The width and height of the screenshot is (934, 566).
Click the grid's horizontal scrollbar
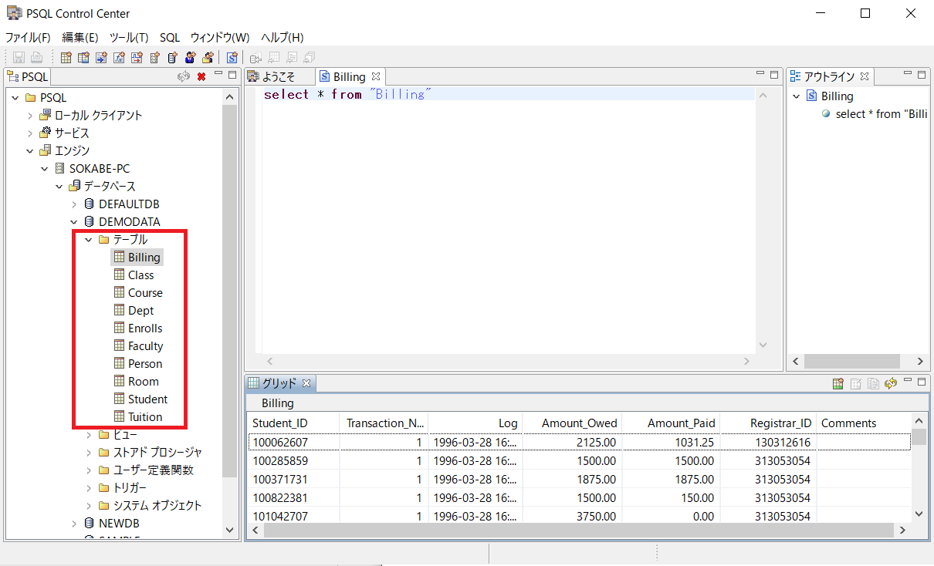click(x=579, y=531)
